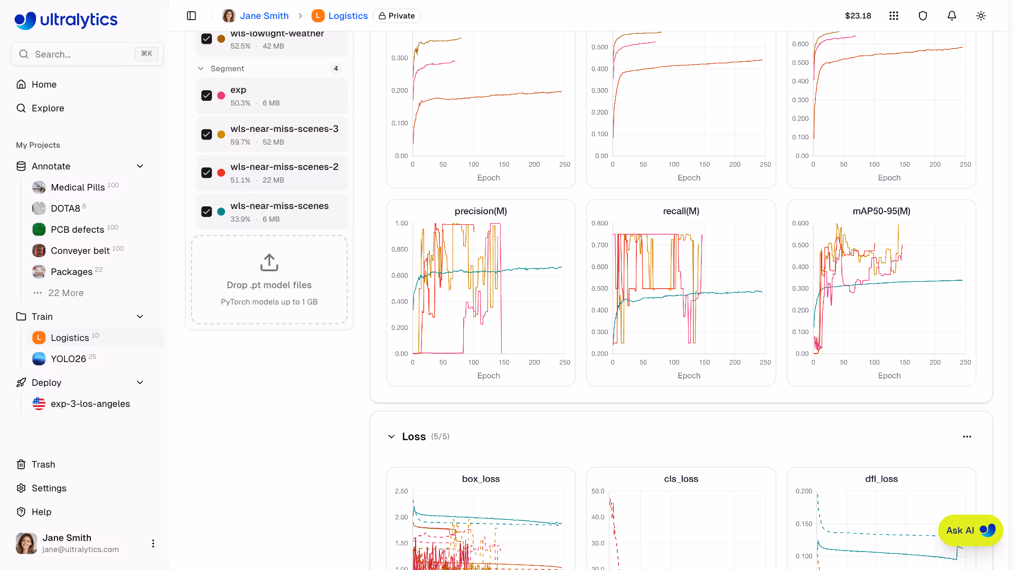Click the YOLO26 blue project icon
The image size is (1014, 570).
(39, 359)
